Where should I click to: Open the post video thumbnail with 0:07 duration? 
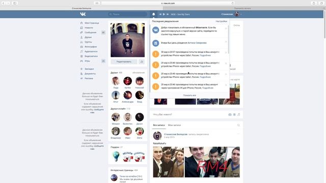tap(212, 162)
